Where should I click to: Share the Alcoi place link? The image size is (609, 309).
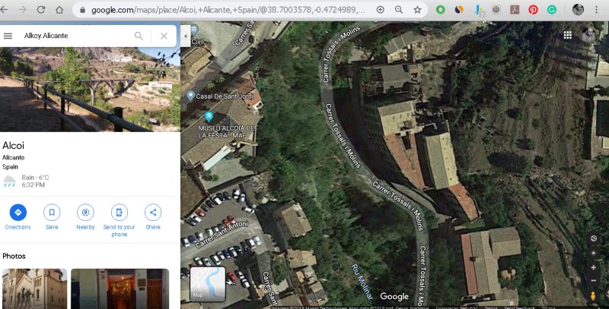tap(153, 217)
